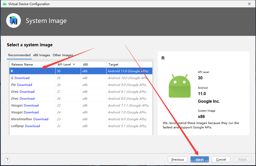Image resolution: width=256 pixels, height=166 pixels.
Task: Download Oreo API 27 image
Action: 27,92
